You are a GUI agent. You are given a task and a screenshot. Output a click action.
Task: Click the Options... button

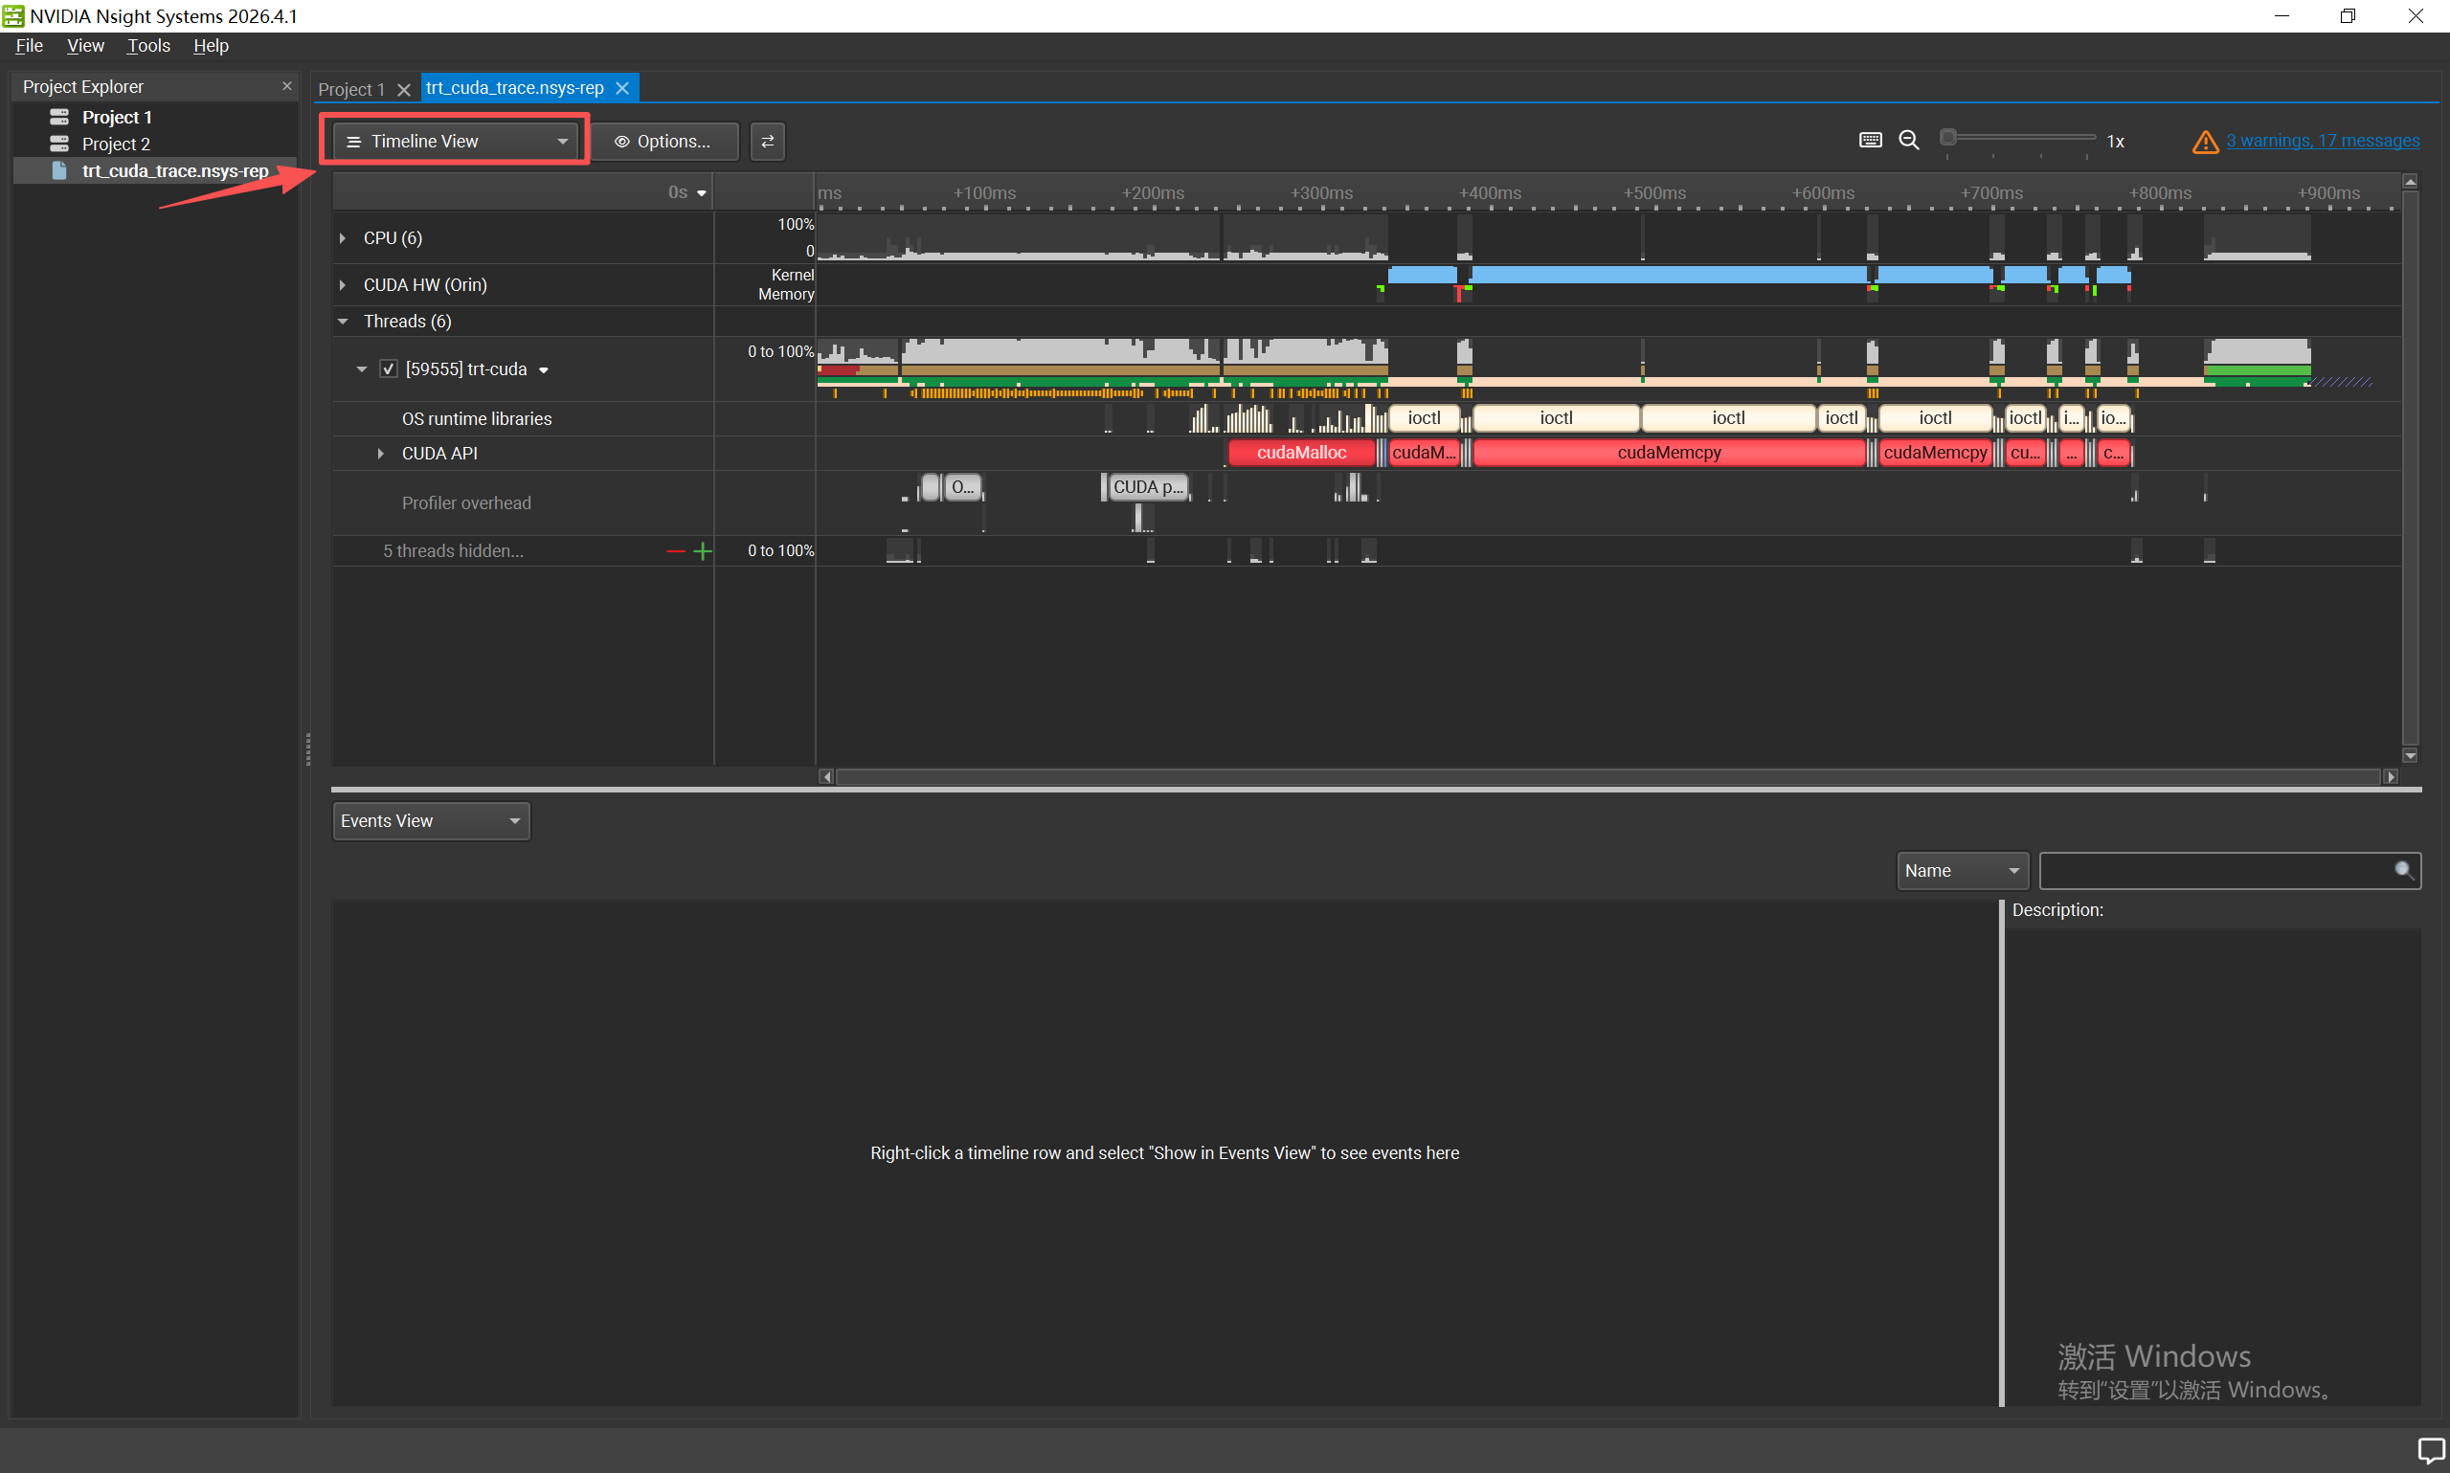[x=665, y=141]
